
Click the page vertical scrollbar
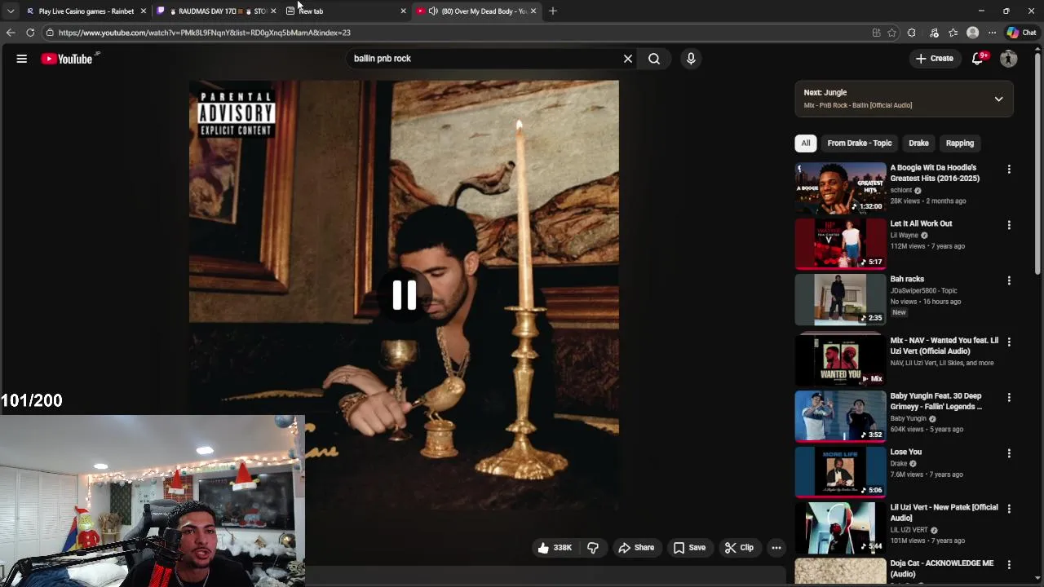(x=1037, y=163)
